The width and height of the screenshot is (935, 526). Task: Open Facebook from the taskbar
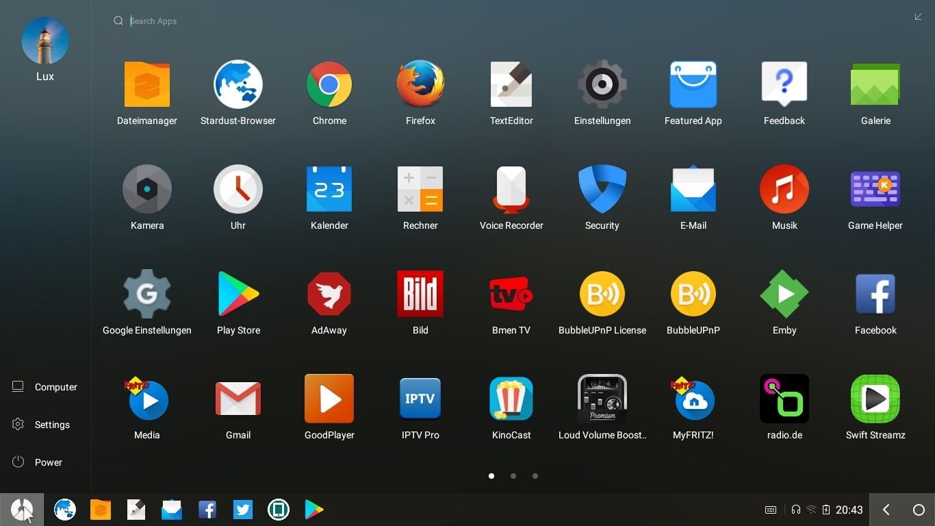[207, 510]
